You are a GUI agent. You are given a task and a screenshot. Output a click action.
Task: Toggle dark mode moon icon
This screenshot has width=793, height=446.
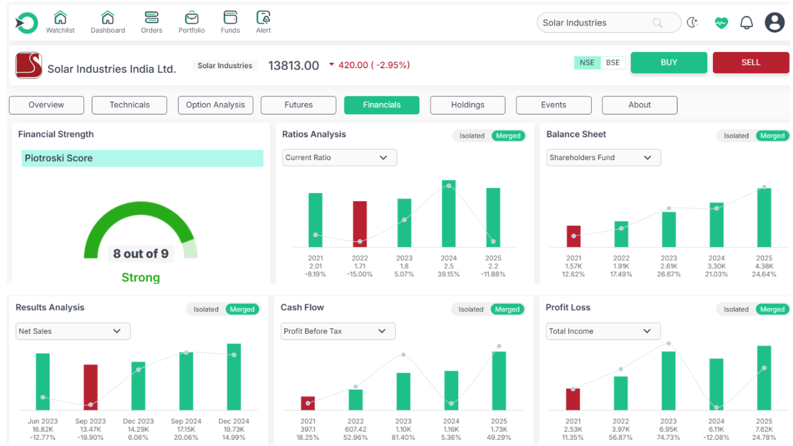click(x=692, y=23)
